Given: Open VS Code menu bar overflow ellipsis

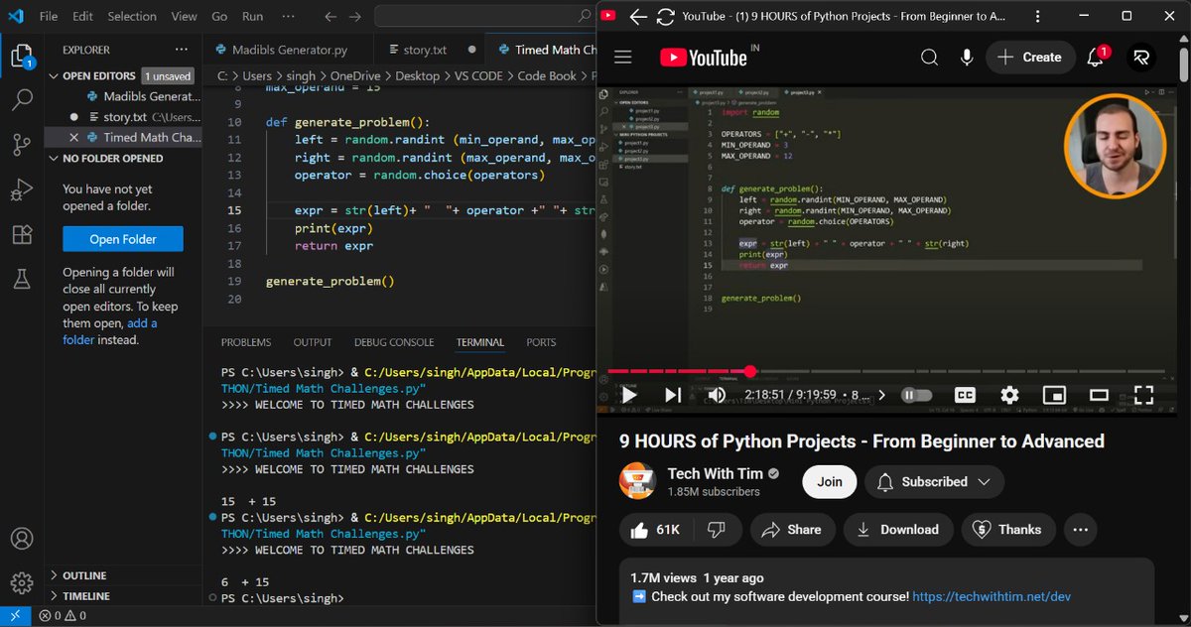Looking at the screenshot, I should (x=288, y=17).
